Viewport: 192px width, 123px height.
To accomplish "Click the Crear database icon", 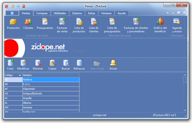I will [11, 63].
